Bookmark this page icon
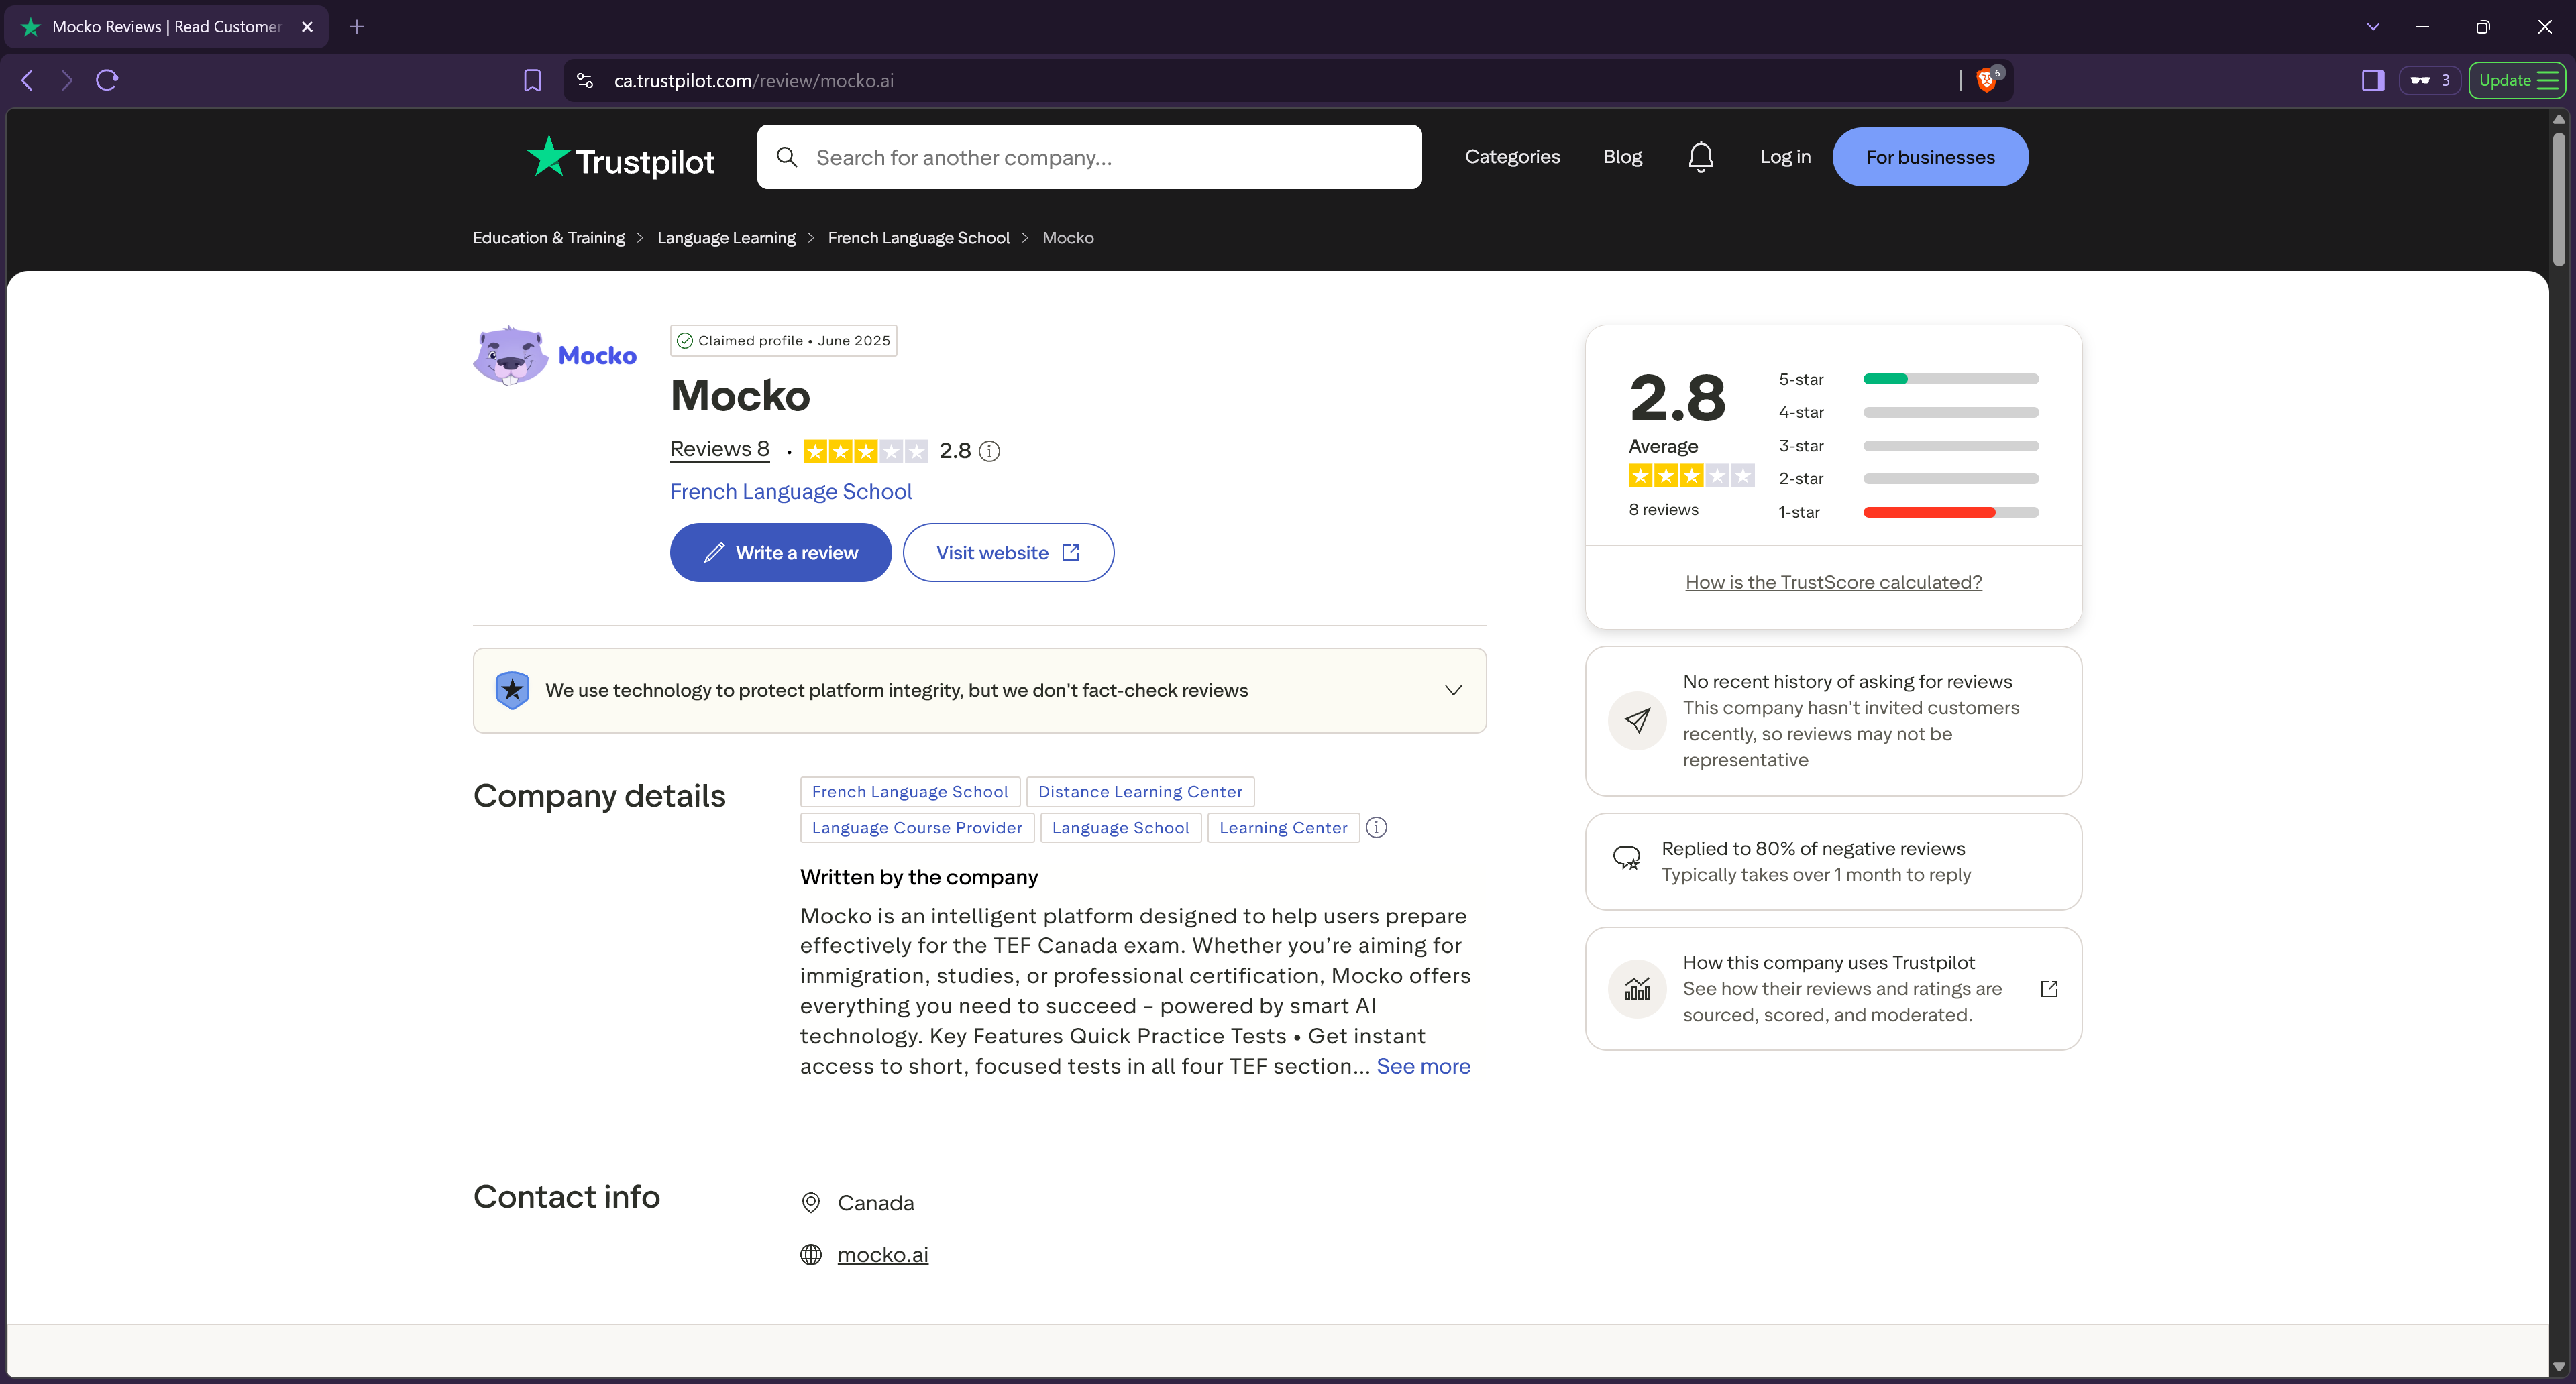Viewport: 2576px width, 1384px height. pyautogui.click(x=532, y=80)
